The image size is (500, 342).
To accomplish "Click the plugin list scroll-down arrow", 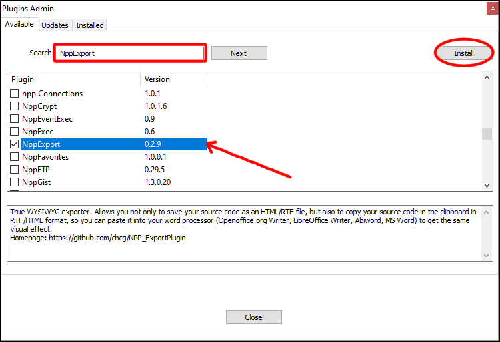I will (x=487, y=186).
